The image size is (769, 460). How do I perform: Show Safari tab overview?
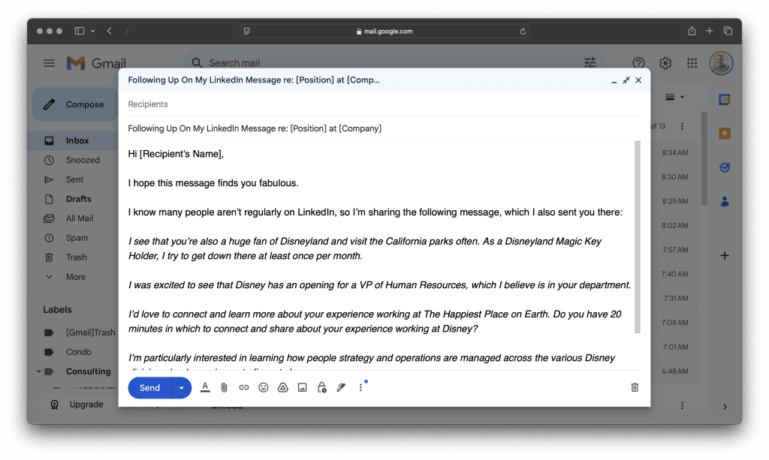point(728,31)
